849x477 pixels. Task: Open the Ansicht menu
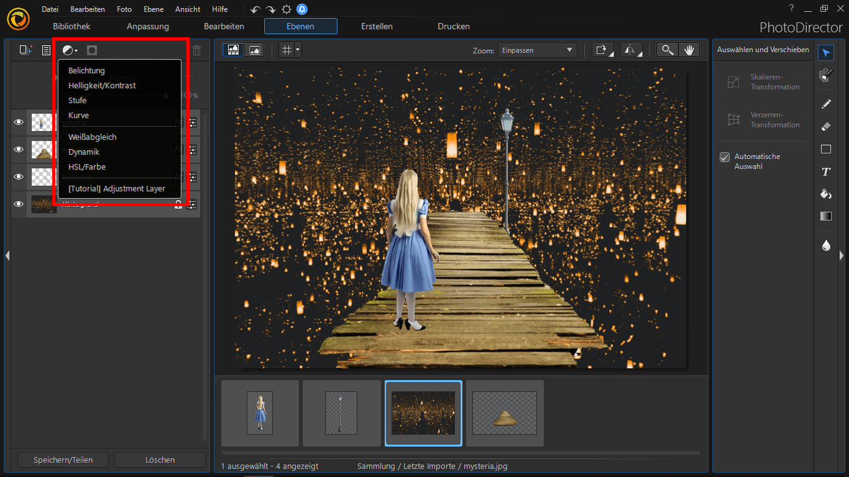(188, 9)
